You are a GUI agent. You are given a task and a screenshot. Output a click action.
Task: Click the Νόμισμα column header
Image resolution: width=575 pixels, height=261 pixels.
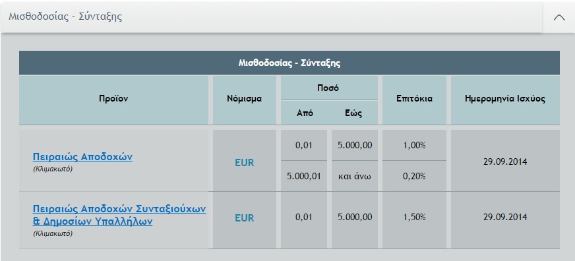pos(244,100)
